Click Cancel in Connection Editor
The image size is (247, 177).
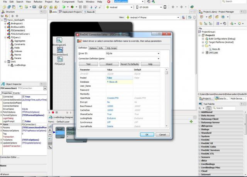(x=162, y=135)
